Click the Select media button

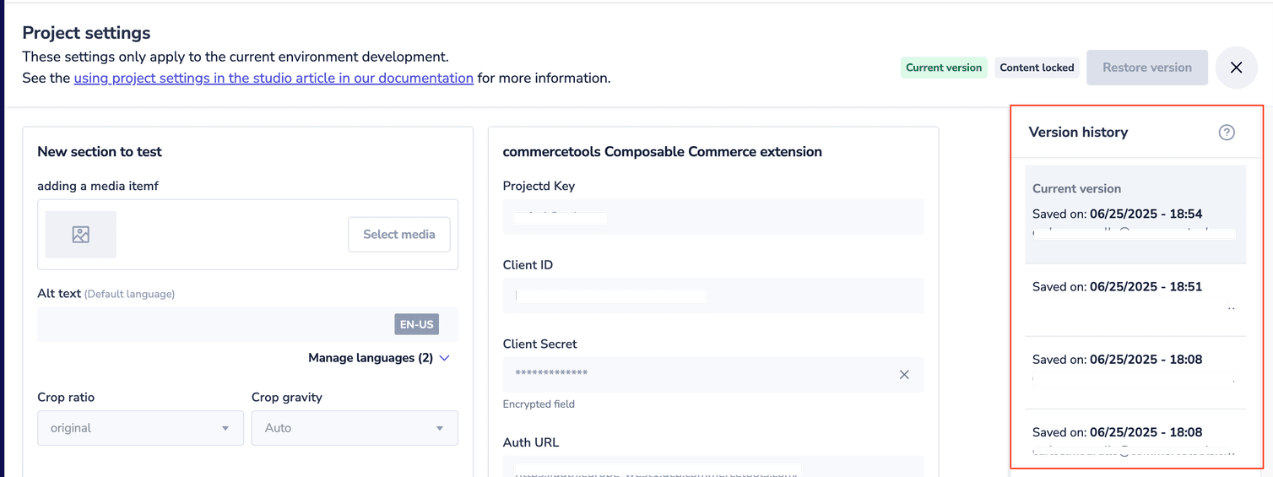pos(398,235)
